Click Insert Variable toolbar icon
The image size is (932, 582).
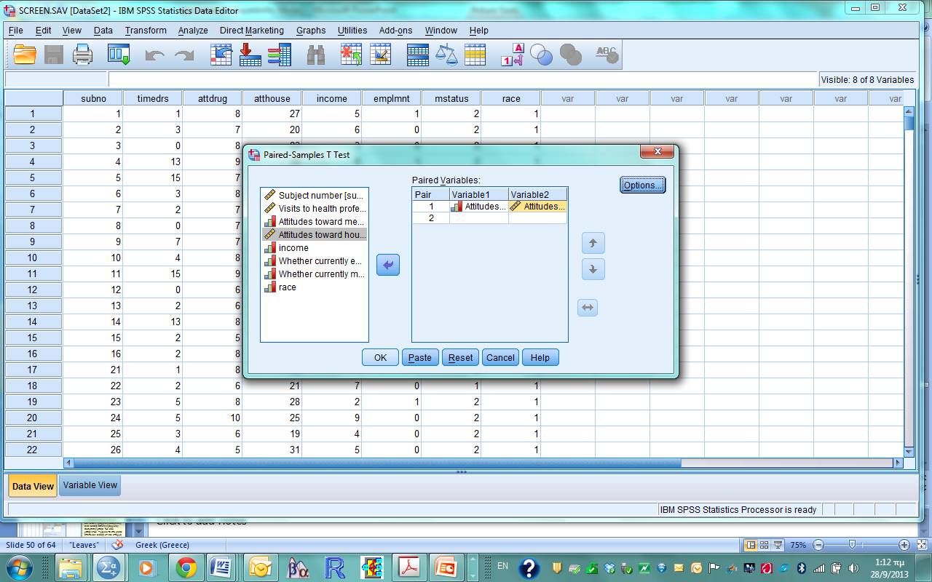tap(381, 55)
